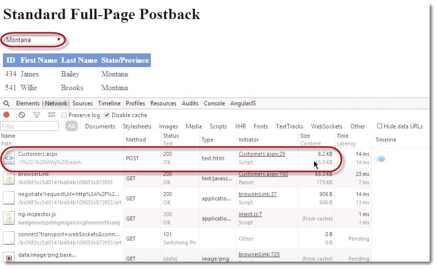Click the ID table column header

11,60
